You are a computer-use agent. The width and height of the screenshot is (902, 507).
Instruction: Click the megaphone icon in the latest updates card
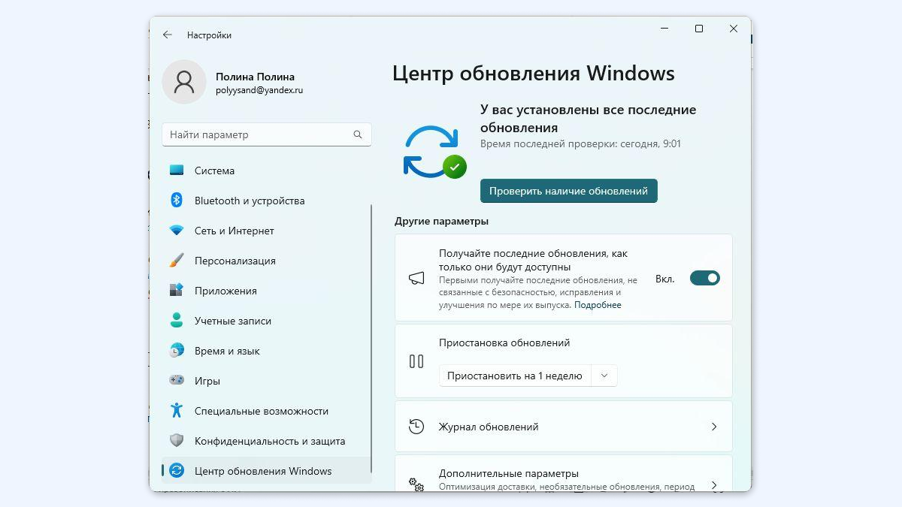pyautogui.click(x=416, y=278)
